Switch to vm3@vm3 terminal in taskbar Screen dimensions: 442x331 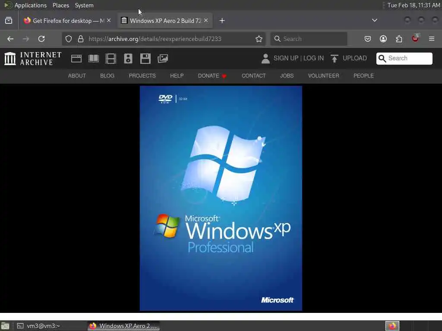coord(51,326)
